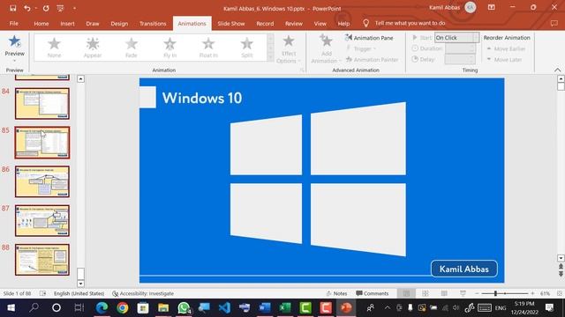This screenshot has width=565, height=317.
Task: Apply the Float In animation
Action: click(x=208, y=48)
